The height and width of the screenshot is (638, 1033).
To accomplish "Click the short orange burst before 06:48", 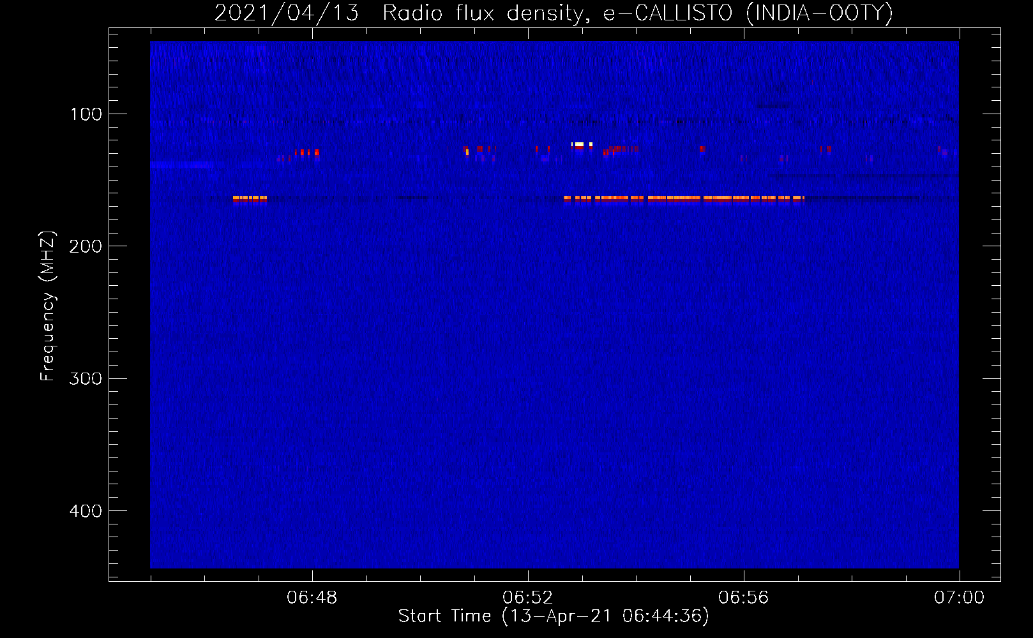I will click(x=250, y=199).
